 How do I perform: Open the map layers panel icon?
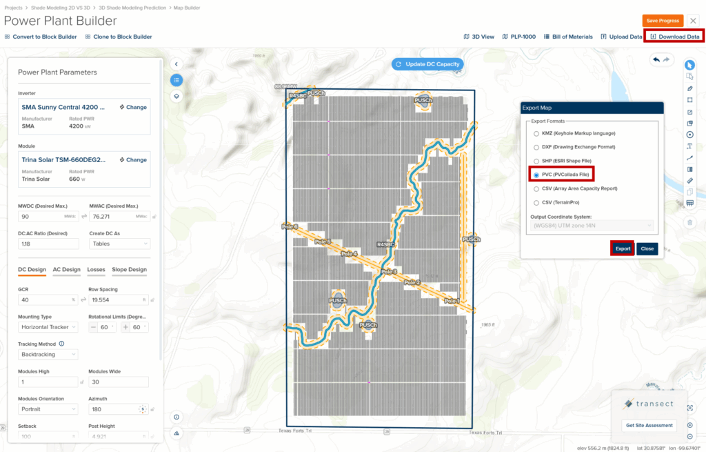(x=176, y=96)
